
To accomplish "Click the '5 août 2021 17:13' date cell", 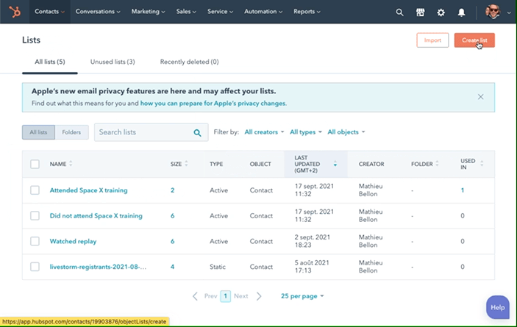I will [x=312, y=267].
